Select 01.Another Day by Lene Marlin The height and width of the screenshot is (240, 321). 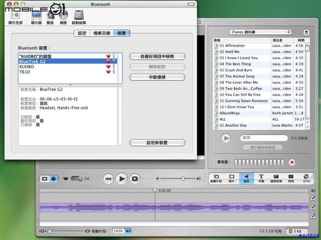pos(259,125)
